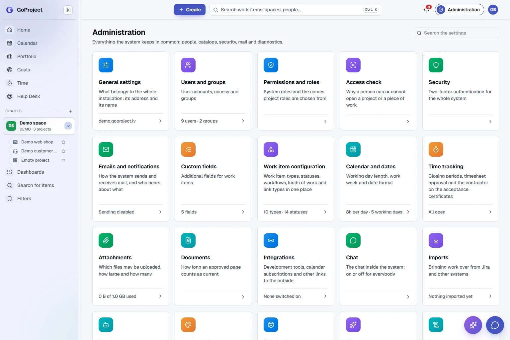Click the Emails and notifications envelope icon

(x=106, y=149)
